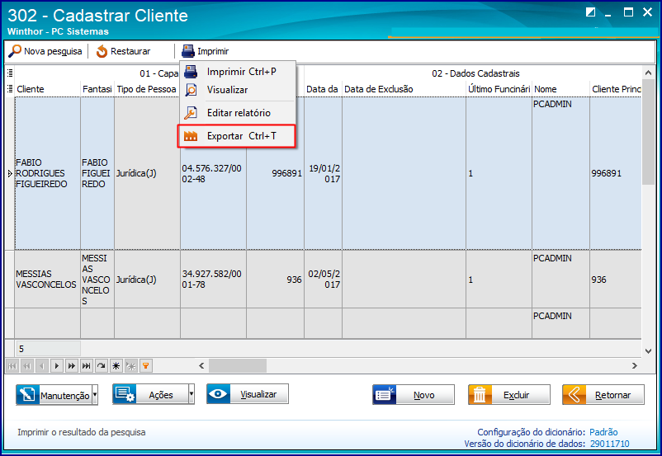
Task: Click the Retornar button
Action: pyautogui.click(x=603, y=395)
